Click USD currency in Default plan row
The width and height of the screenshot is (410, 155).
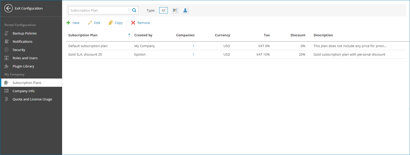[227, 46]
